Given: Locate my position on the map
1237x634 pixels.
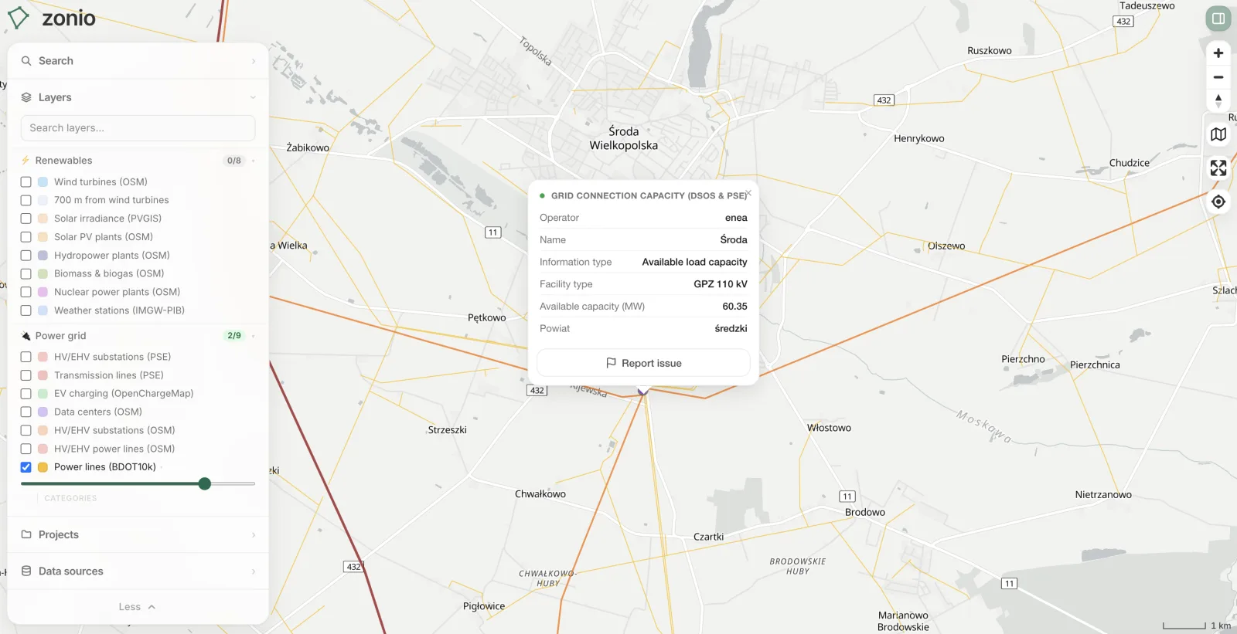Looking at the screenshot, I should point(1218,202).
